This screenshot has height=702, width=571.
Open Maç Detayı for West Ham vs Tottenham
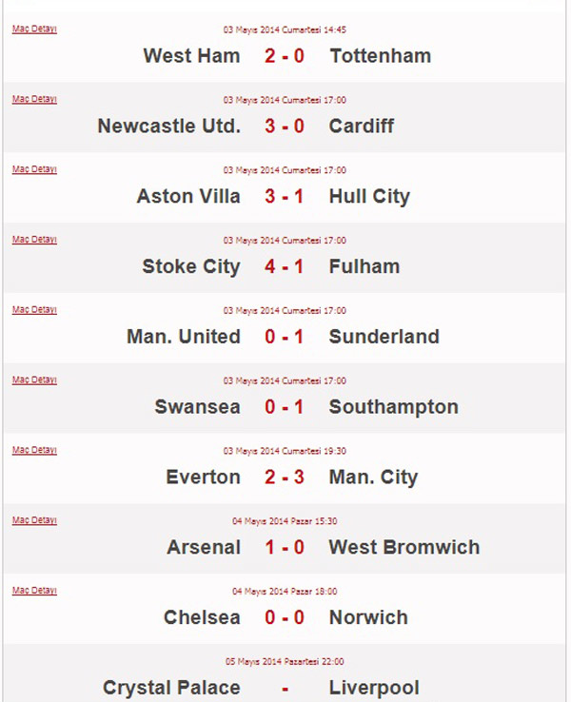(x=34, y=29)
